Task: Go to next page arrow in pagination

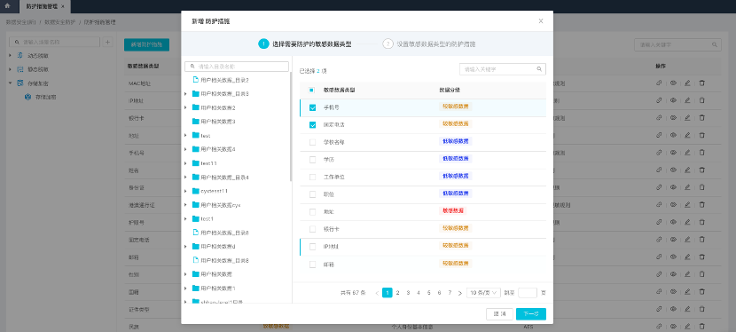Action: point(460,293)
